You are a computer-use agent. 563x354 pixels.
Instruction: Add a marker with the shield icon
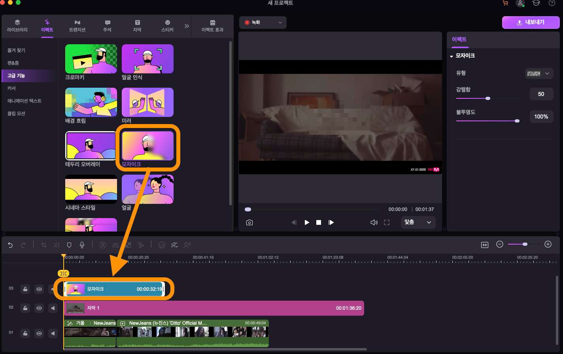click(69, 245)
